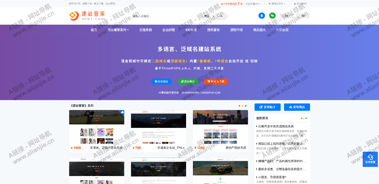Screen dimensions: 379x184
Task: Click the green WeChat icon in header
Action: point(272,16)
